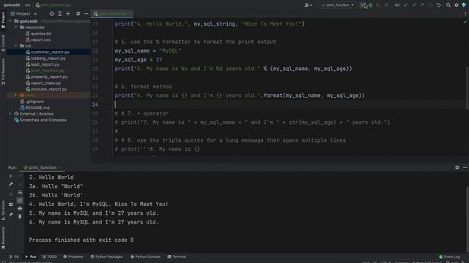Toggle Commit sidebar tool button
Screen dimensions: 469x263
coord(3,43)
